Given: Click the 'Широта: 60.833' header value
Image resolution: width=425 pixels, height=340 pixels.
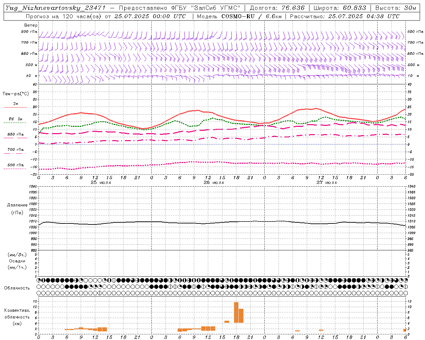Looking at the screenshot, I should [340, 8].
